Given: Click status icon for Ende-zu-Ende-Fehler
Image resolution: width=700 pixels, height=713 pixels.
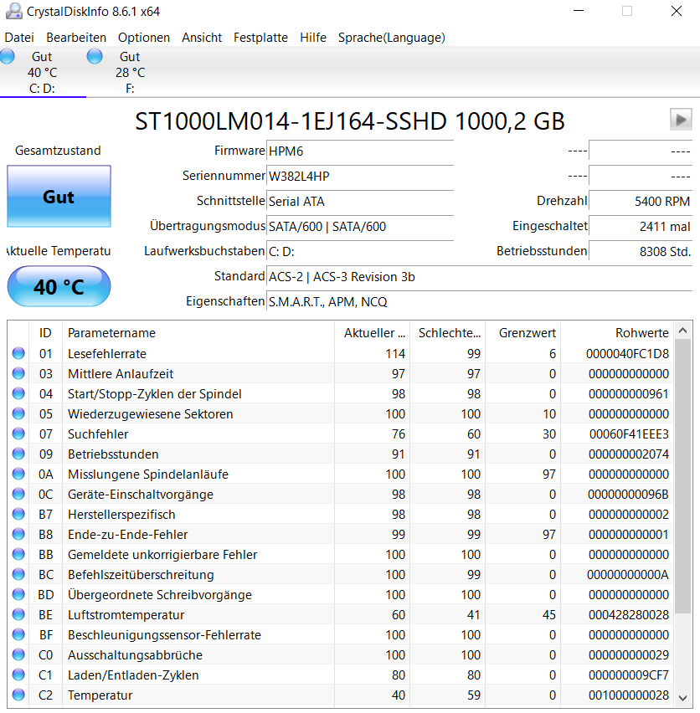Looking at the screenshot, I should [18, 534].
